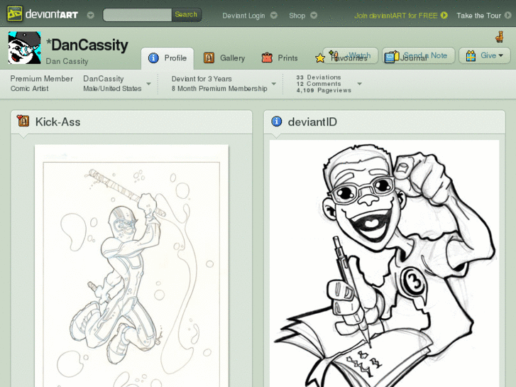Expand the Deviations stats arrow
The height and width of the screenshot is (387, 516).
click(360, 84)
